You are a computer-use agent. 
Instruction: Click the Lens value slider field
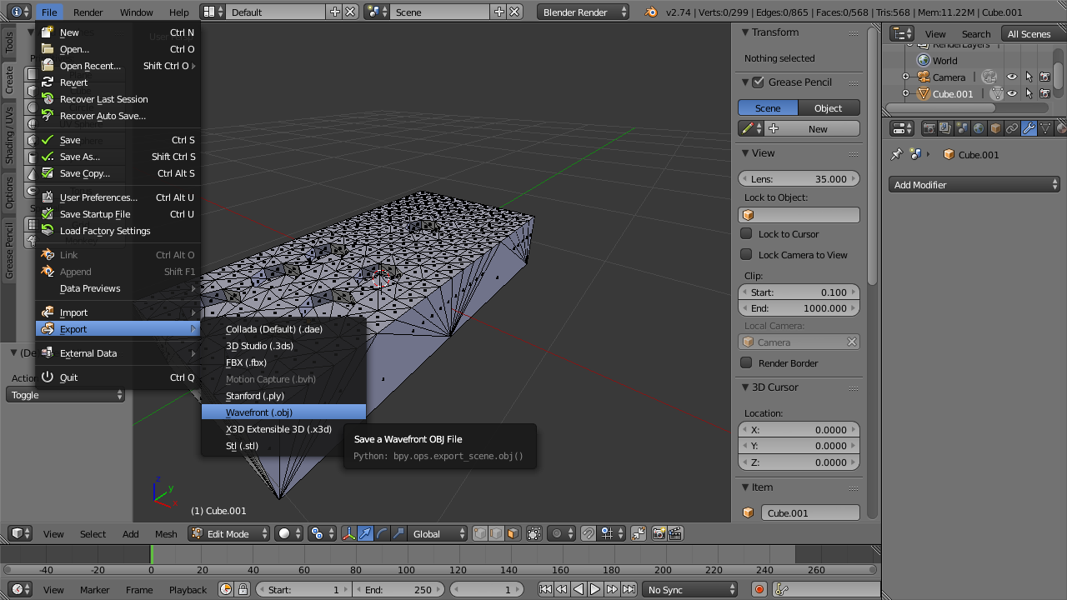pos(799,179)
